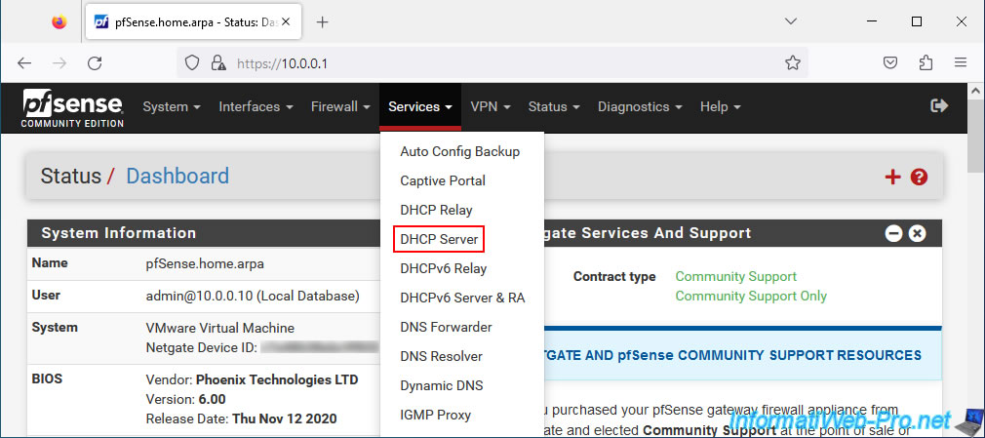
Task: Click the forward navigation arrow
Action: [59, 62]
